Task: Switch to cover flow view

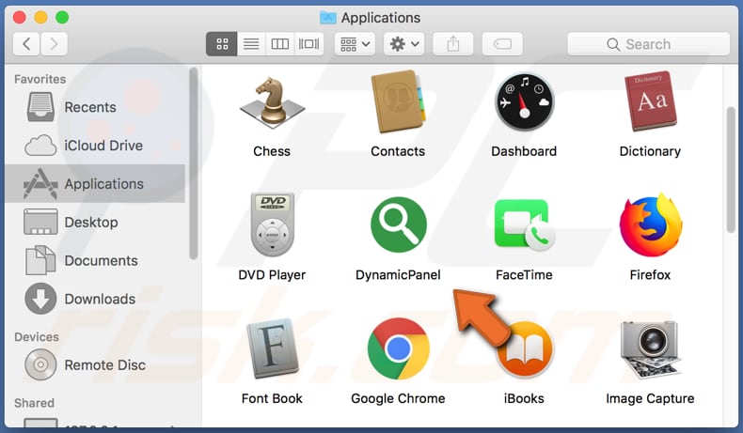Action: click(x=308, y=44)
